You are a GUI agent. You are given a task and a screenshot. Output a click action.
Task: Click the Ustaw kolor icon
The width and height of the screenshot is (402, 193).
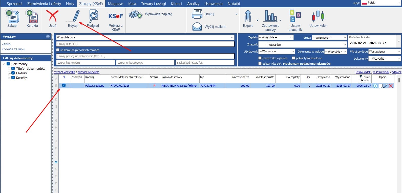pos(318,16)
